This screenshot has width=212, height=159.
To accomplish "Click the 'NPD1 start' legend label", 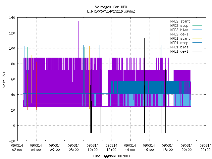I will 180,38.
